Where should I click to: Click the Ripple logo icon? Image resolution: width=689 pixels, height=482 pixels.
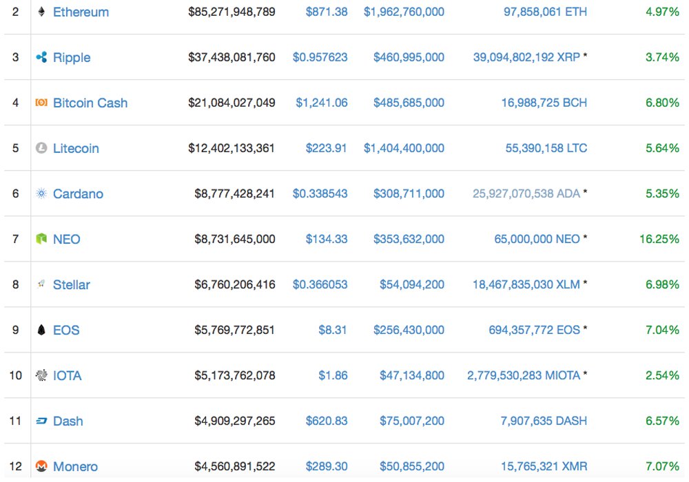click(41, 57)
